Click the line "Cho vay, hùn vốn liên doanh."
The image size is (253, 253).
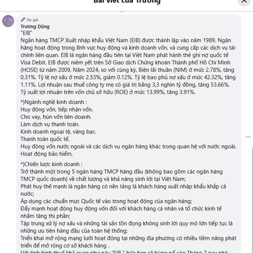coord(56,117)
